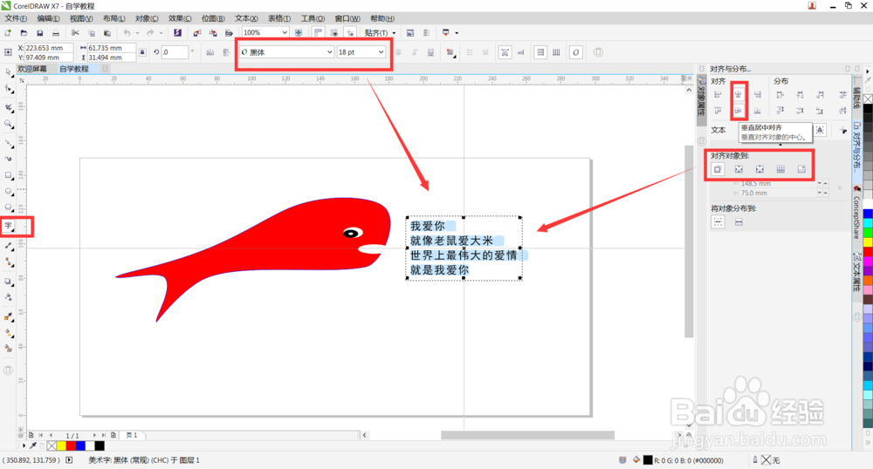
Task: Toggle align to specified point
Action: (x=801, y=169)
